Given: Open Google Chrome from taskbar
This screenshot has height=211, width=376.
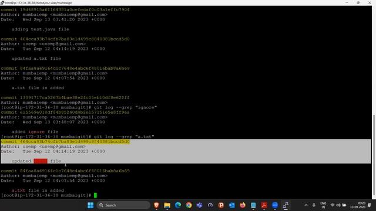Looking at the screenshot, I should click(189, 205).
